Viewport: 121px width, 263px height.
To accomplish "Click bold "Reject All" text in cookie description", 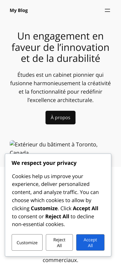I will pos(57,217).
